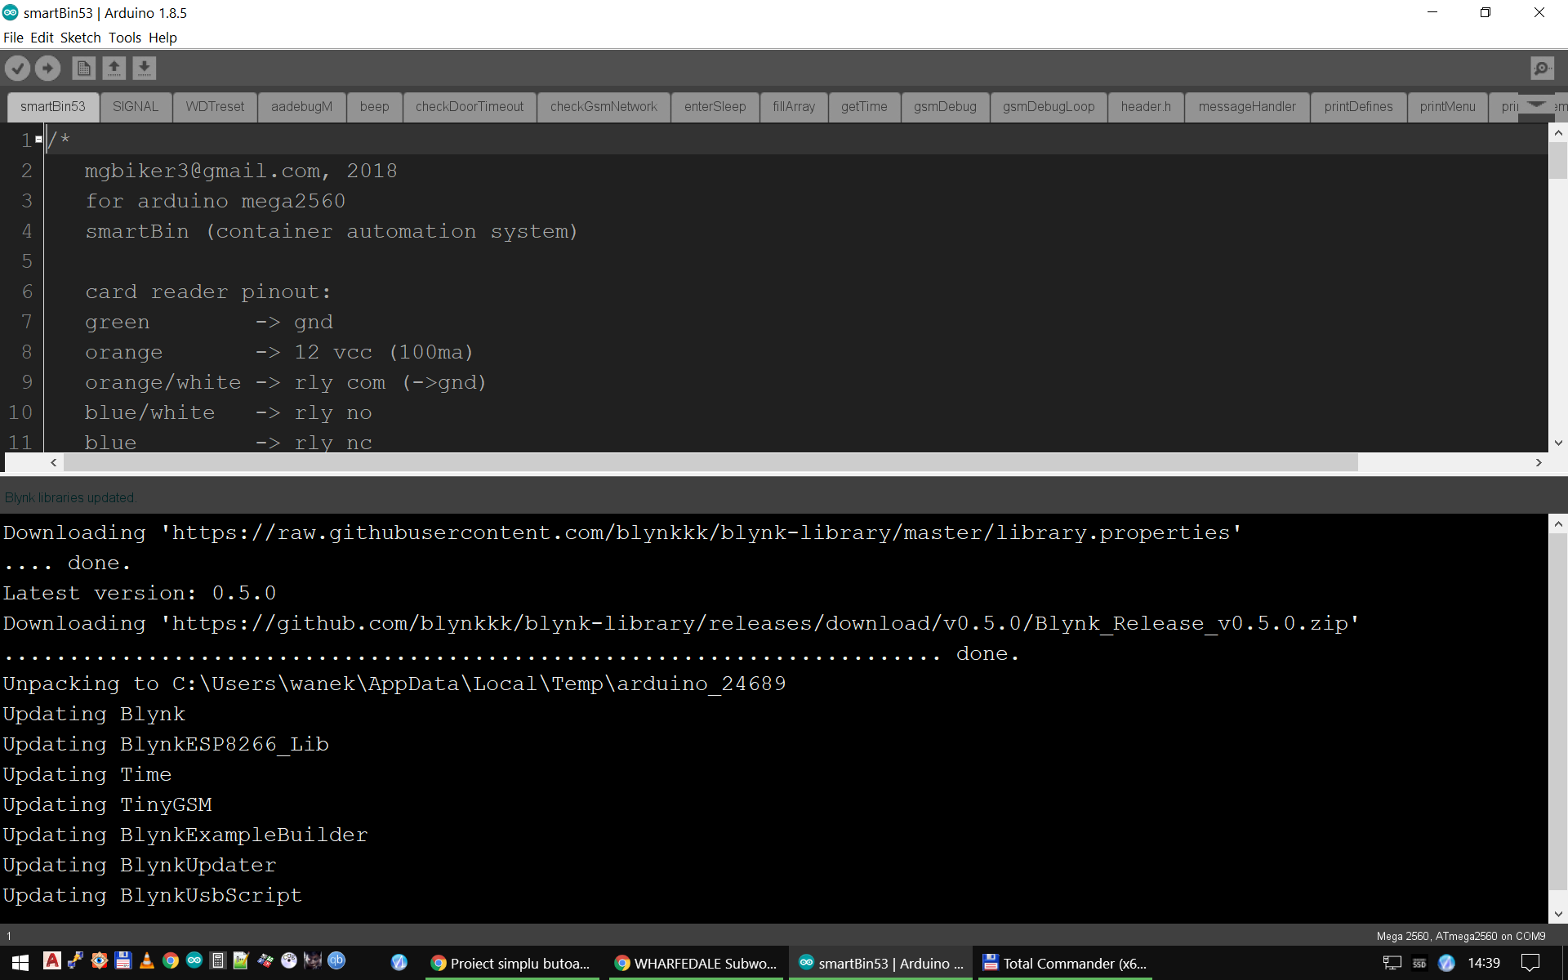Create a new sketch with New icon
The width and height of the screenshot is (1568, 980).
tap(83, 68)
